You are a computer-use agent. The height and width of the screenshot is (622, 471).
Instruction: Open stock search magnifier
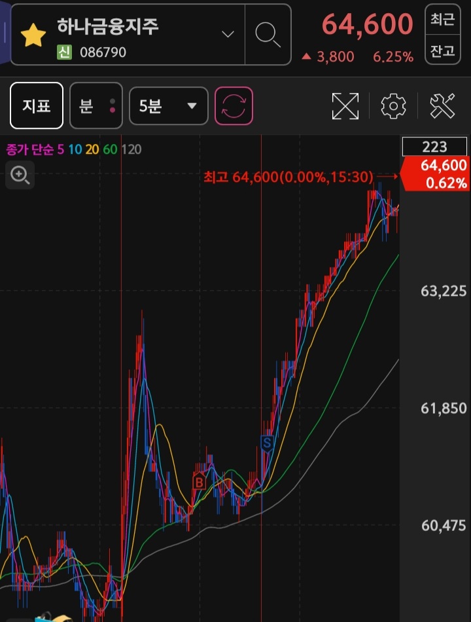pyautogui.click(x=268, y=35)
